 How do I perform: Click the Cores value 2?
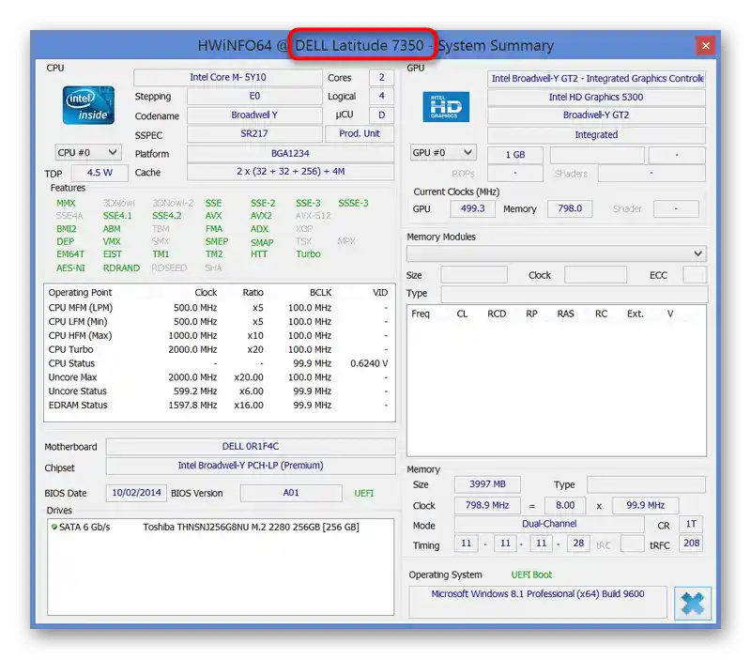point(382,77)
